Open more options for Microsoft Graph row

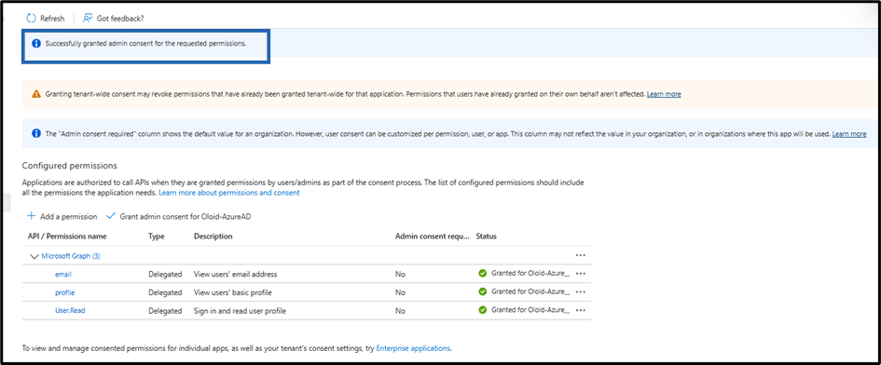point(581,255)
